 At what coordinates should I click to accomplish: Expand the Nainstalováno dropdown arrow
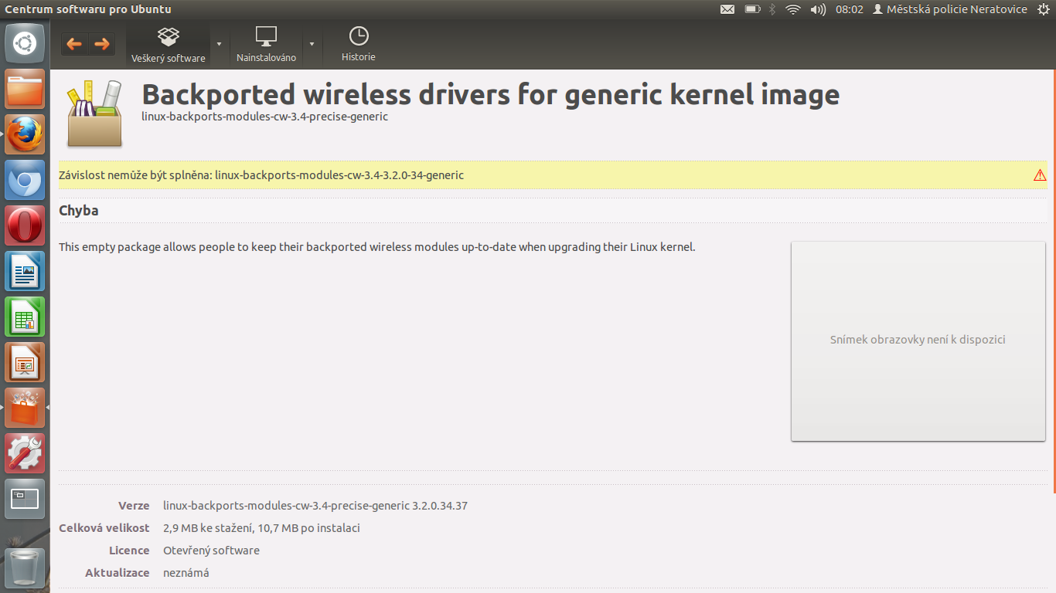pos(312,44)
